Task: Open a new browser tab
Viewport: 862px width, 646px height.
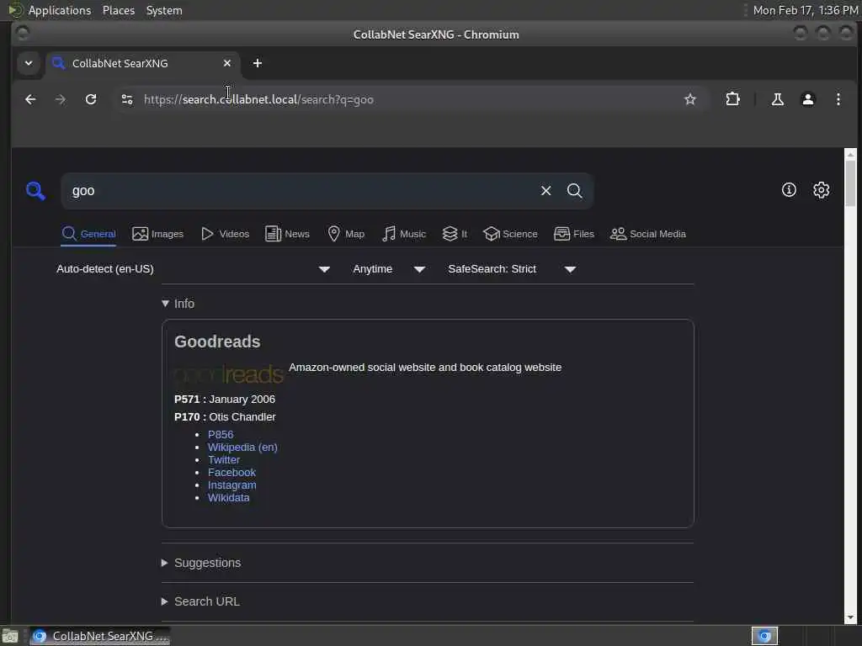Action: coord(258,63)
